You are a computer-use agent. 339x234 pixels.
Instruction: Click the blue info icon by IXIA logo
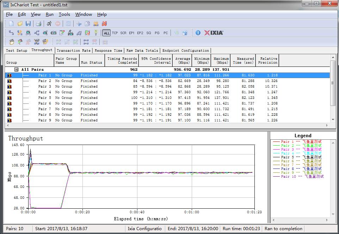coord(198,33)
